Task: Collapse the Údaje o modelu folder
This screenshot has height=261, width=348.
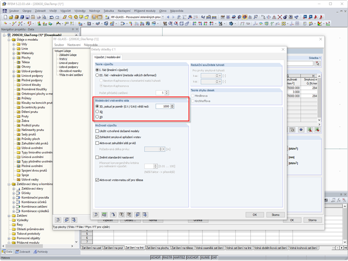Action: (x=9, y=40)
